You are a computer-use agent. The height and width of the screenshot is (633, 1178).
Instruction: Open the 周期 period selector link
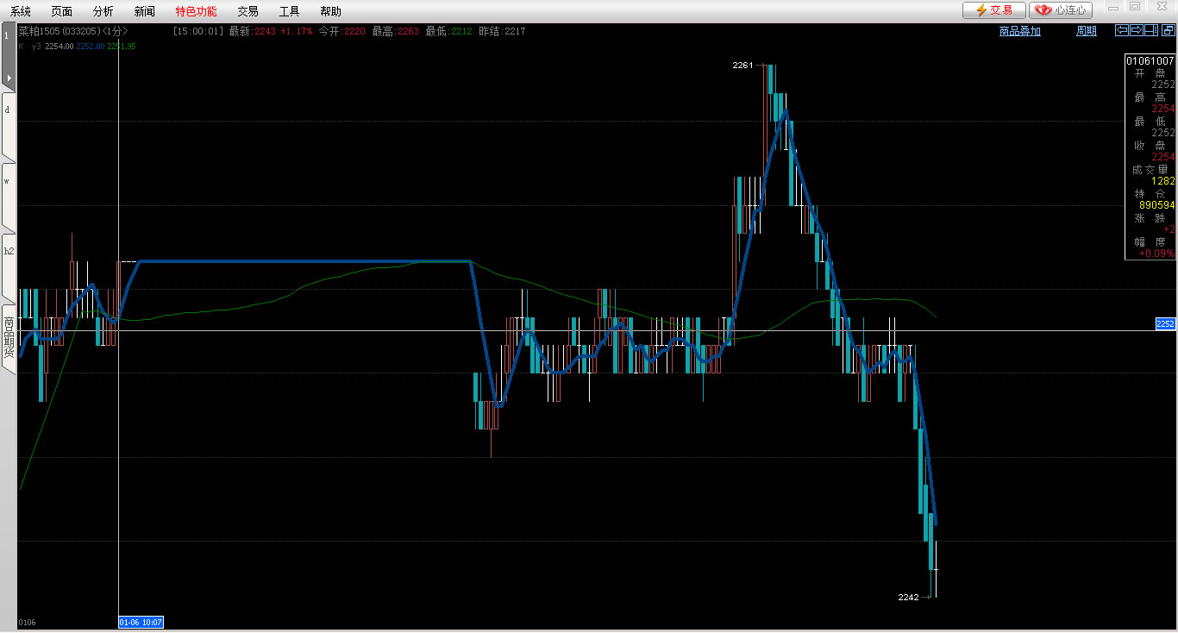(1087, 31)
